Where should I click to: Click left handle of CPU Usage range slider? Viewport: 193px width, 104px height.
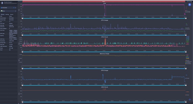[x=23, y=35]
